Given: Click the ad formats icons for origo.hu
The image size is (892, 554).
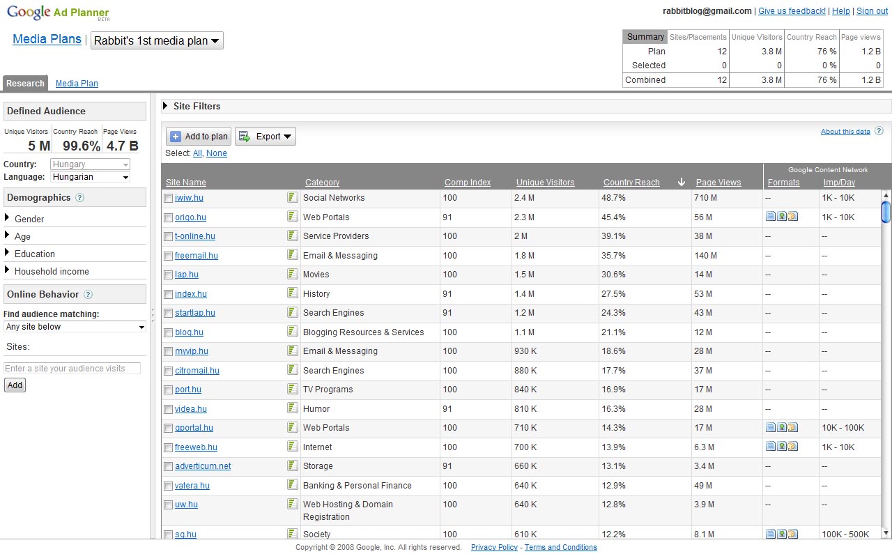Looking at the screenshot, I should click(x=782, y=217).
